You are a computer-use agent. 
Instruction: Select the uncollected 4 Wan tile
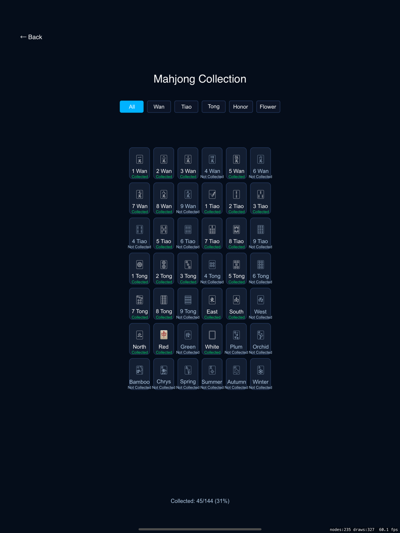point(212,163)
